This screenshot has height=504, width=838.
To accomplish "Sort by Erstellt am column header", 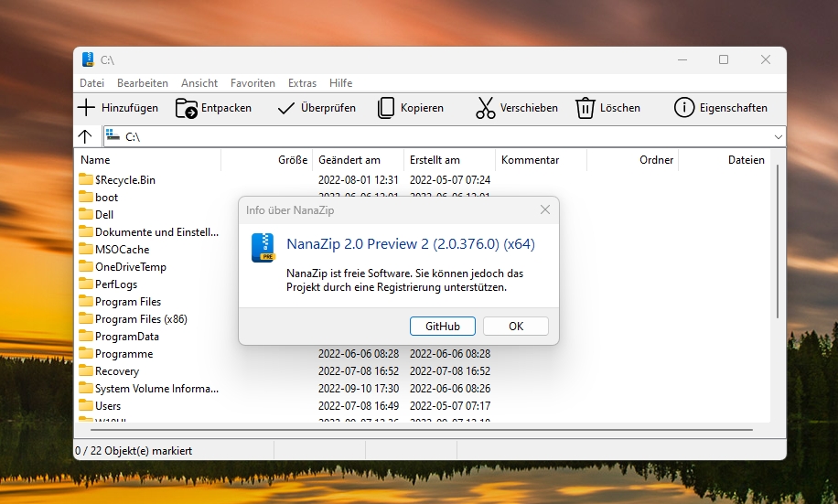I will pos(449,160).
